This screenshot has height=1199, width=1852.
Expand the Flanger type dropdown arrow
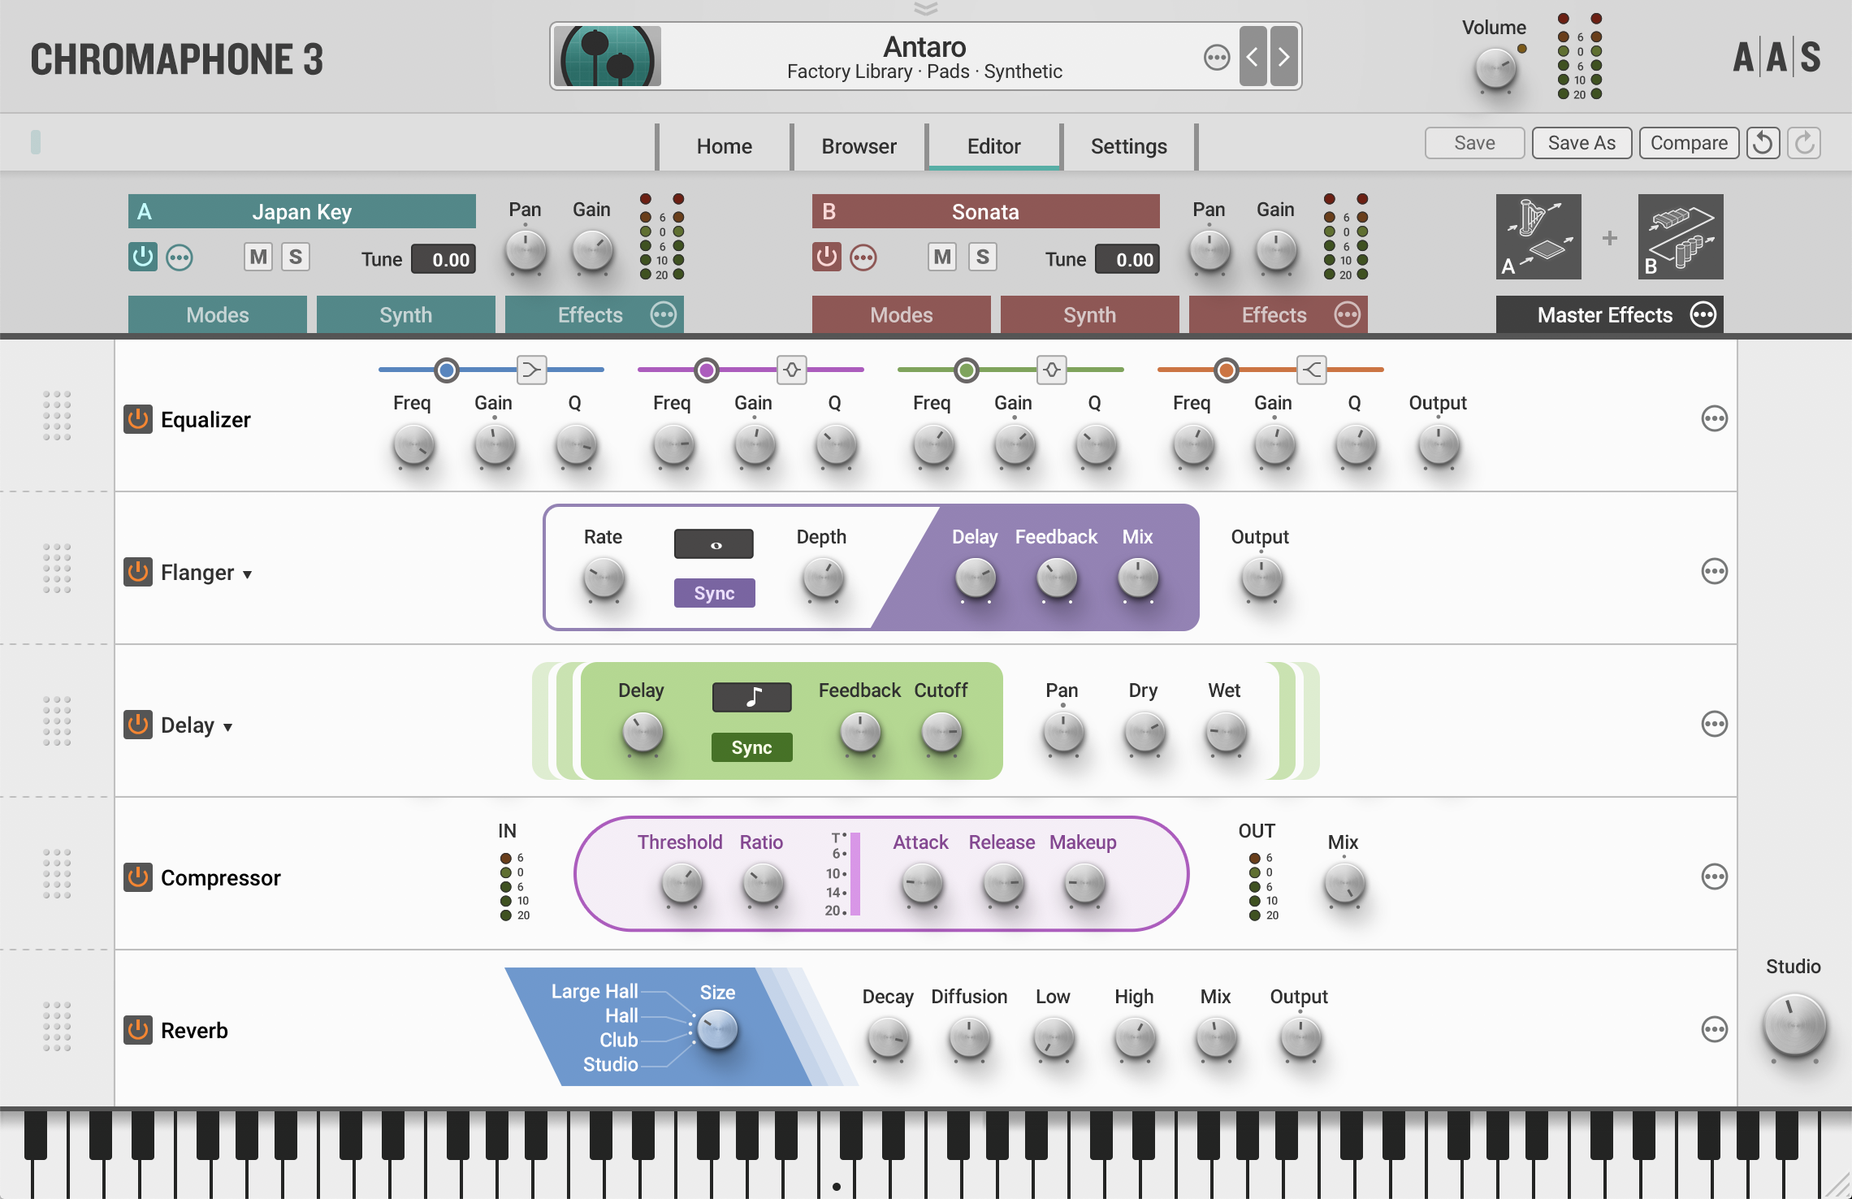pos(246,574)
